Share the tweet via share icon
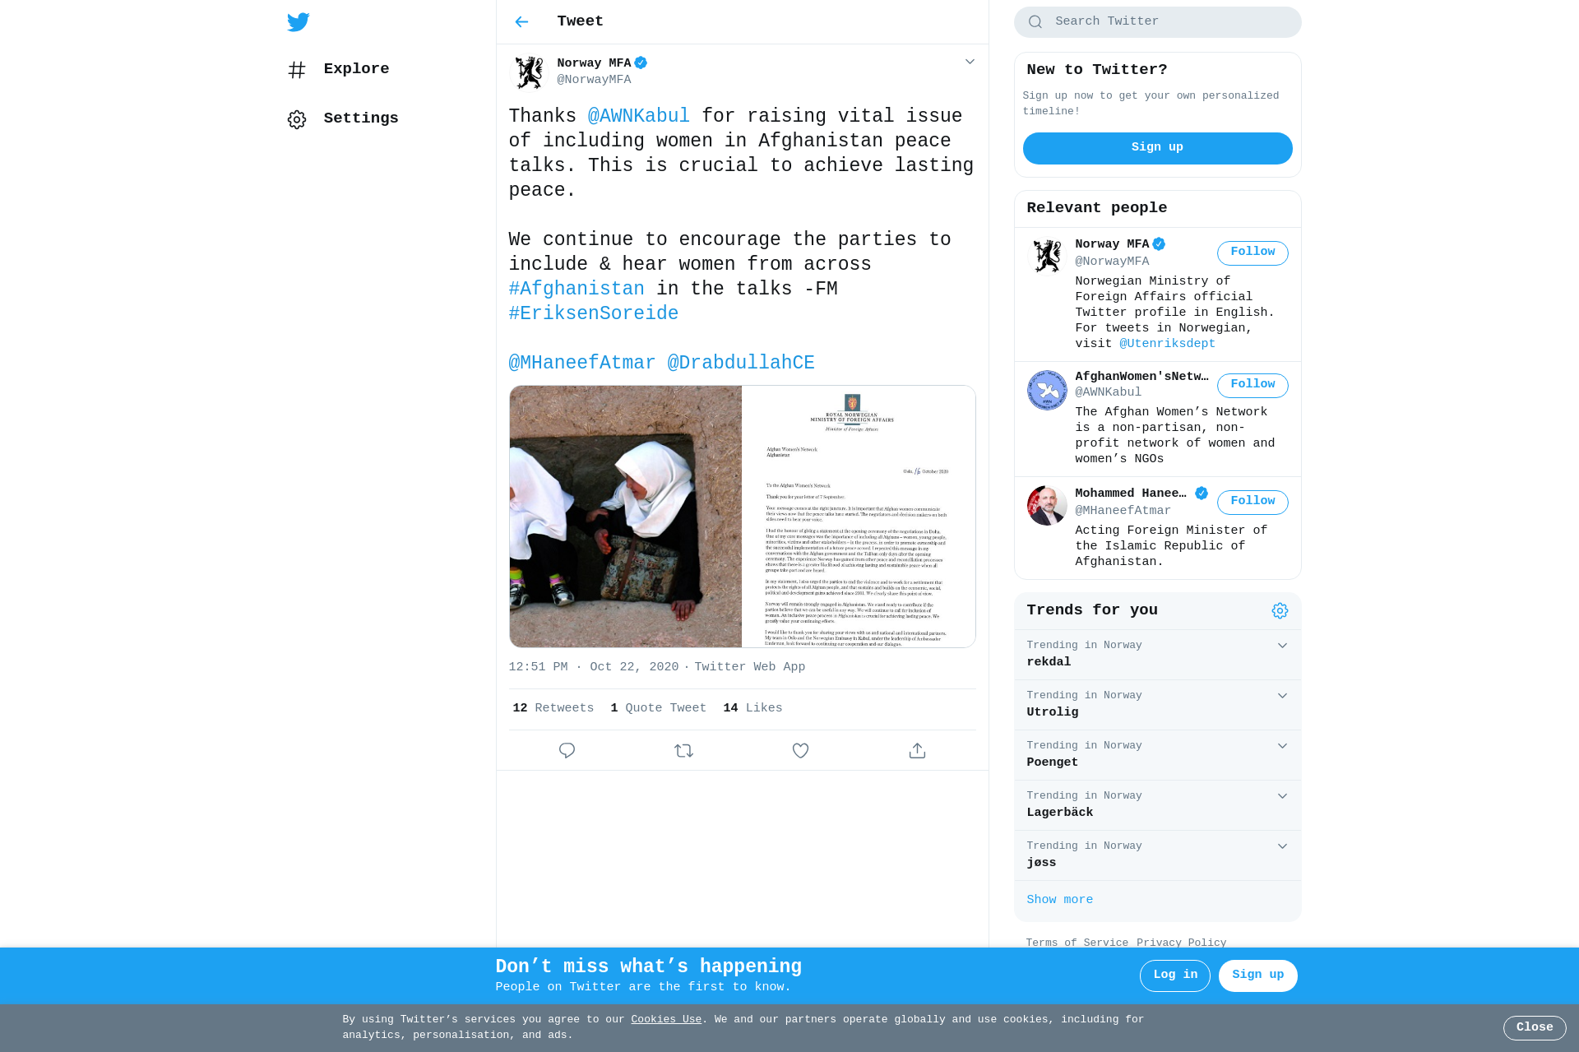The height and width of the screenshot is (1052, 1579). 917,750
